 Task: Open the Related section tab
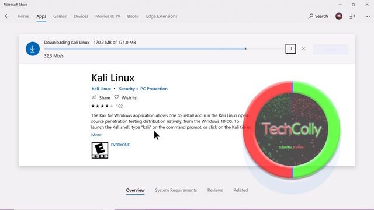click(240, 190)
